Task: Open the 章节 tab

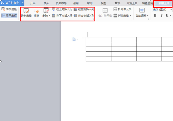Action: 117,3
